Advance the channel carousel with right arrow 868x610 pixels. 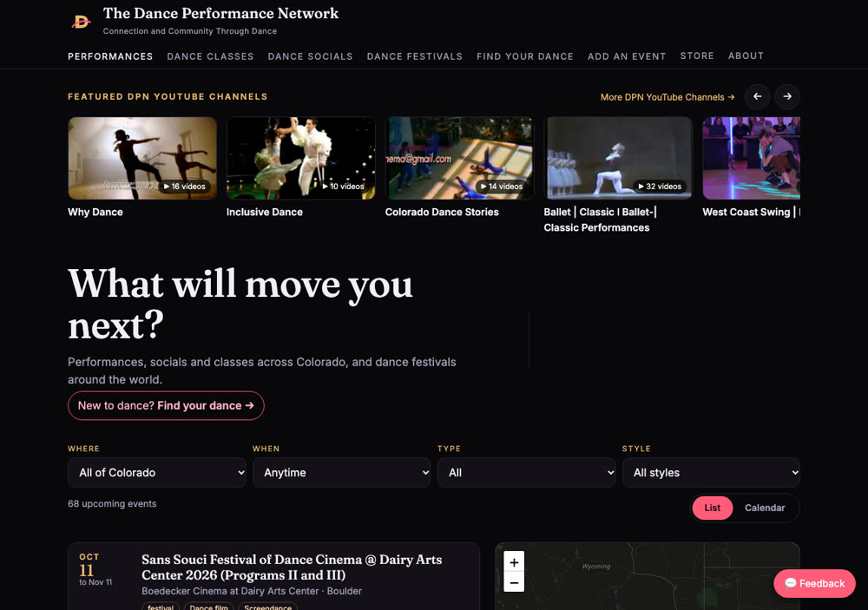click(x=787, y=96)
